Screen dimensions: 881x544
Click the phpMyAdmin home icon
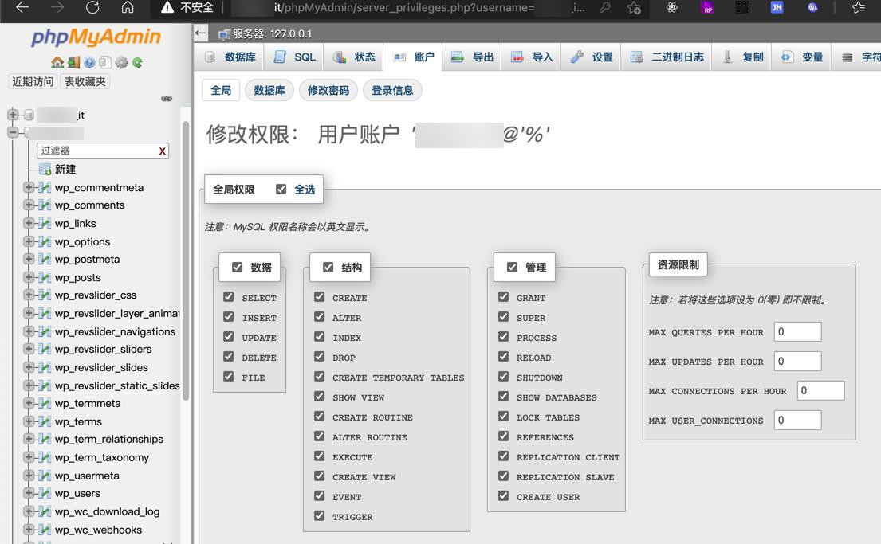[x=57, y=62]
